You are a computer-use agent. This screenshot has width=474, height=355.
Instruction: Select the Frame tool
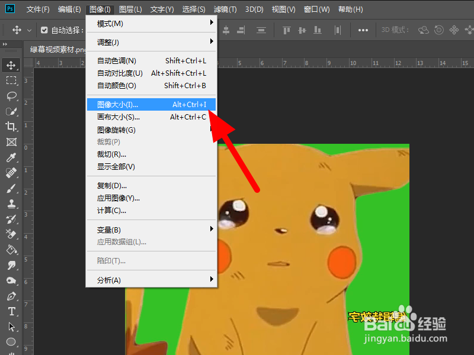tap(11, 142)
